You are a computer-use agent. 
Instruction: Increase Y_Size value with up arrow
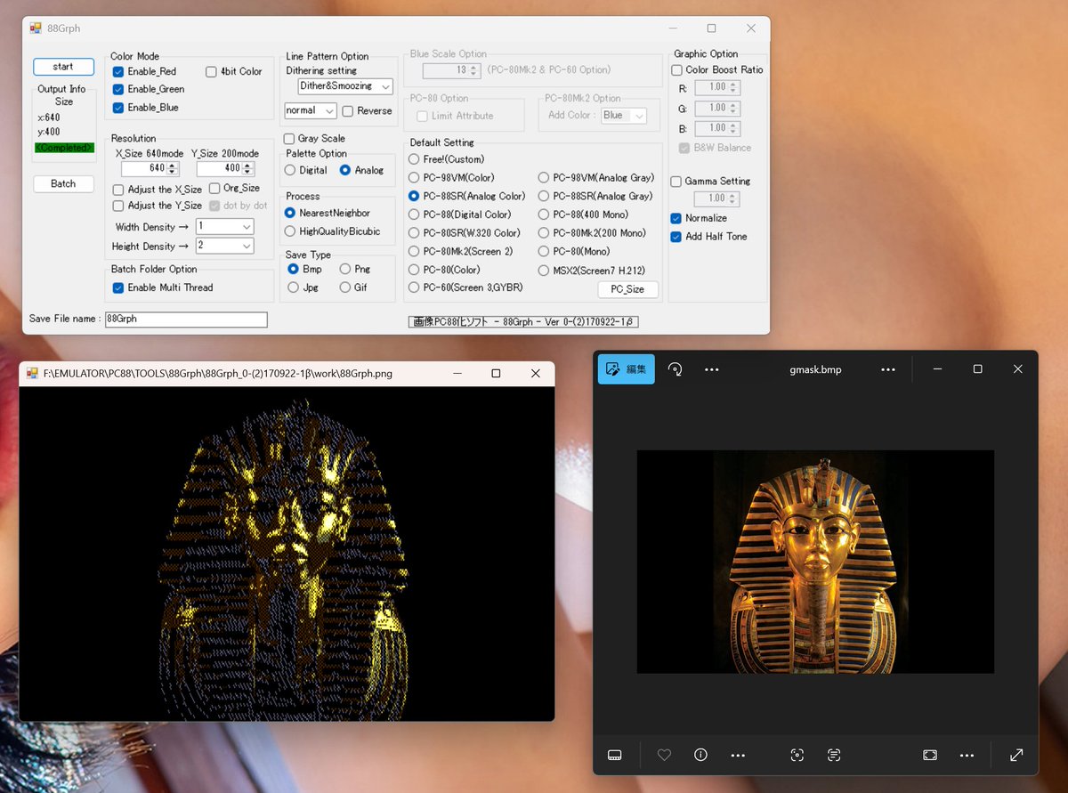pos(247,165)
